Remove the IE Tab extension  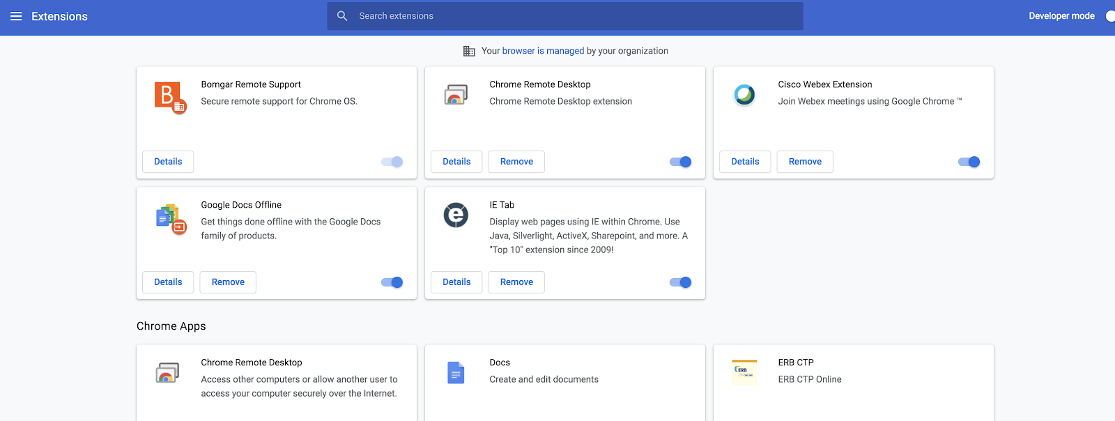click(516, 282)
